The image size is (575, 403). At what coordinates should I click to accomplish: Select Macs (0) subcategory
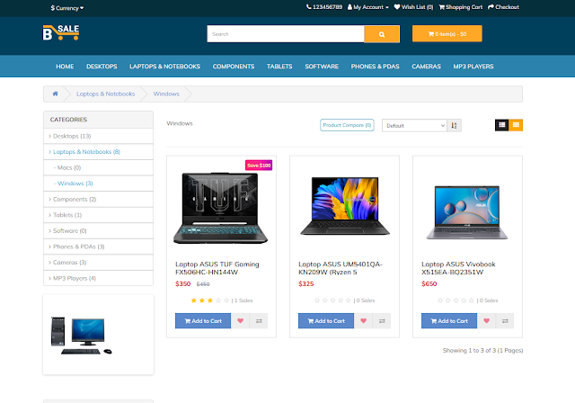[98, 167]
